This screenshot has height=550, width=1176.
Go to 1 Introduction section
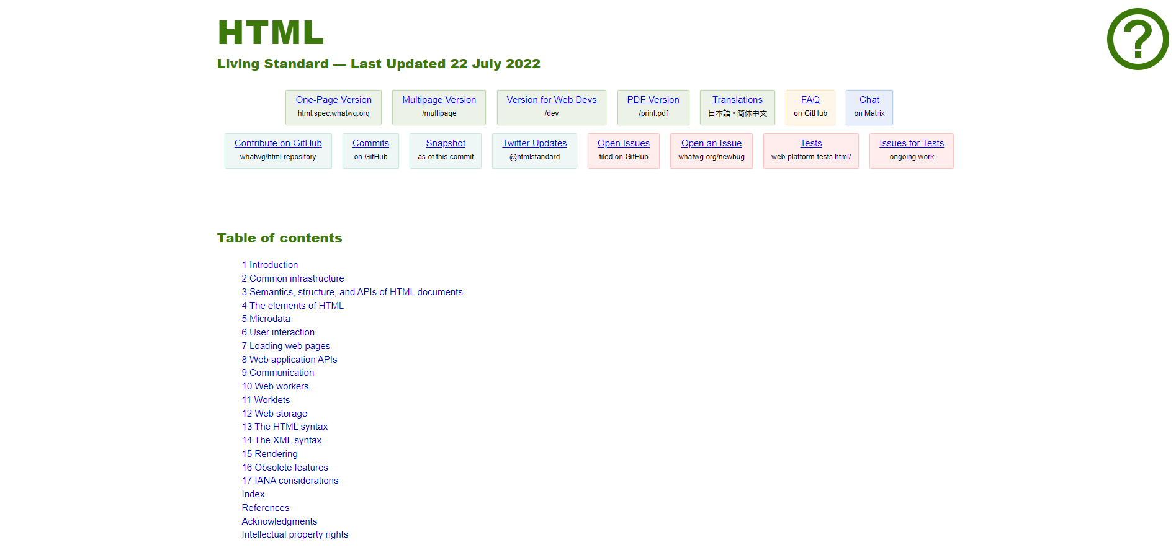[270, 265]
